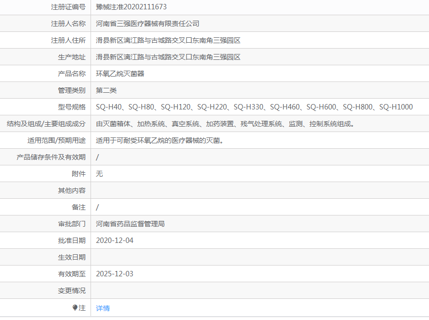The width and height of the screenshot is (429, 320).
Task: Click the address value in the 生产地址 row
Action: (x=168, y=57)
